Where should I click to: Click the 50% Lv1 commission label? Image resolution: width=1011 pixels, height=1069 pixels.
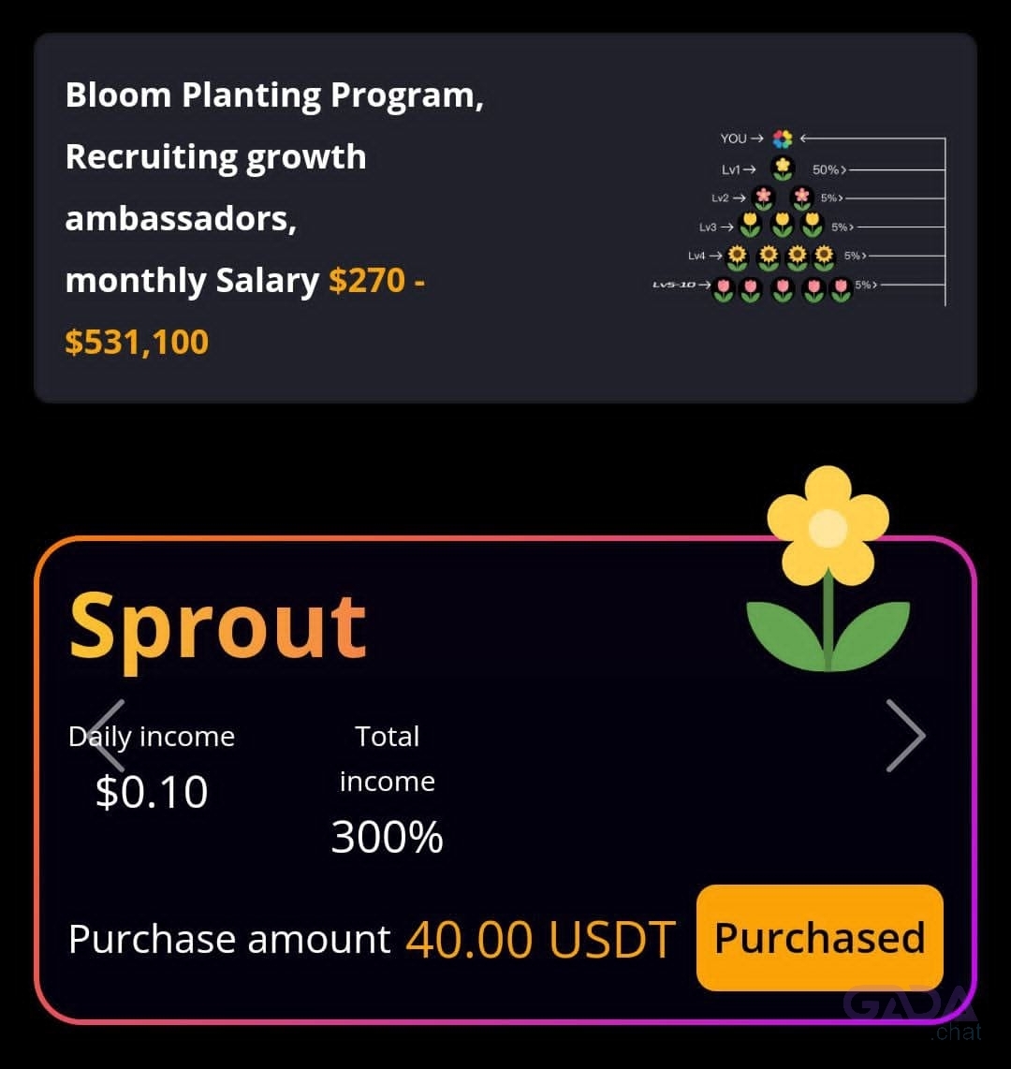click(x=825, y=169)
